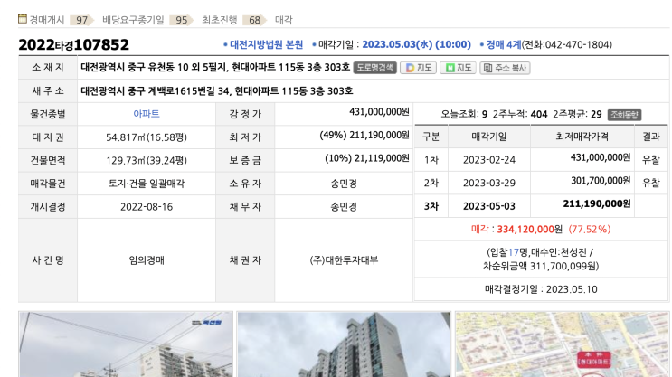Select 토지·건물 일괄매각 cell
The width and height of the screenshot is (672, 377).
(x=147, y=184)
